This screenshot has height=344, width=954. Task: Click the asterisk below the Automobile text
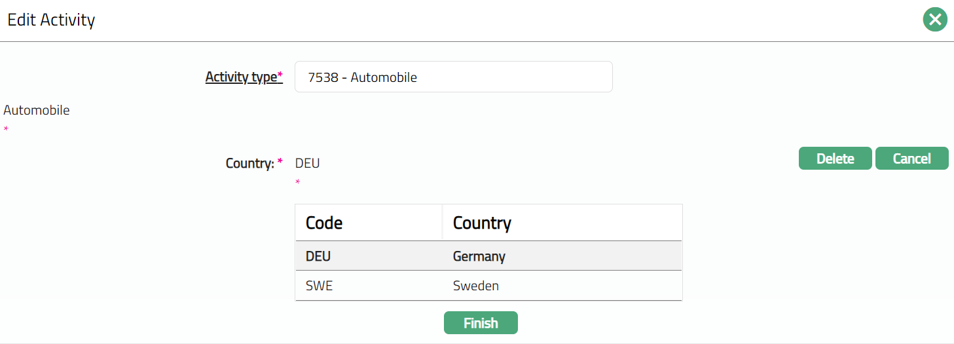click(x=6, y=130)
